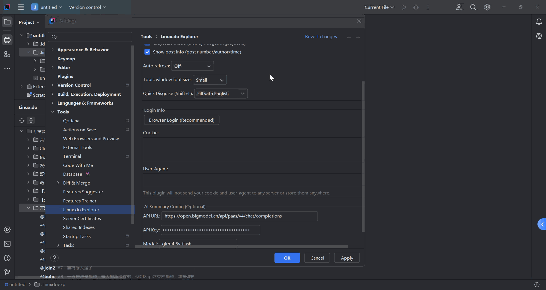The image size is (546, 290).
Task: Open the Services tool window icon
Action: 7,230
